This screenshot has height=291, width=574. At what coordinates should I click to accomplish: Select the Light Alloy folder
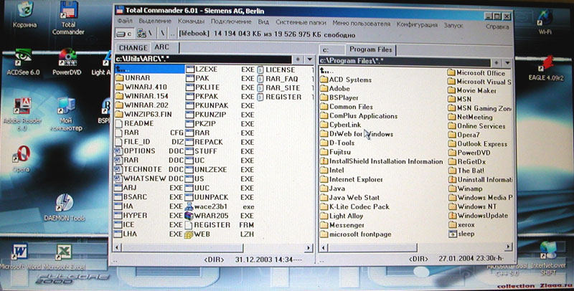pyautogui.click(x=342, y=216)
